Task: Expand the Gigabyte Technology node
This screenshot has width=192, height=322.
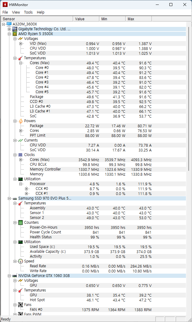Action: pos(9,29)
